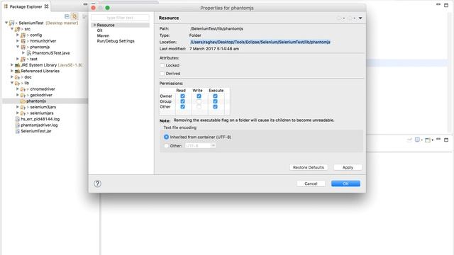Screen dimensions: 454x255
Task: Open the Other encoding UTF-8 combo box
Action: [200, 146]
